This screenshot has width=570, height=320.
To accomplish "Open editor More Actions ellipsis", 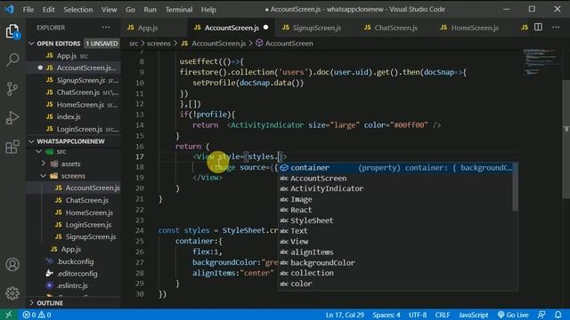I will pos(556,28).
